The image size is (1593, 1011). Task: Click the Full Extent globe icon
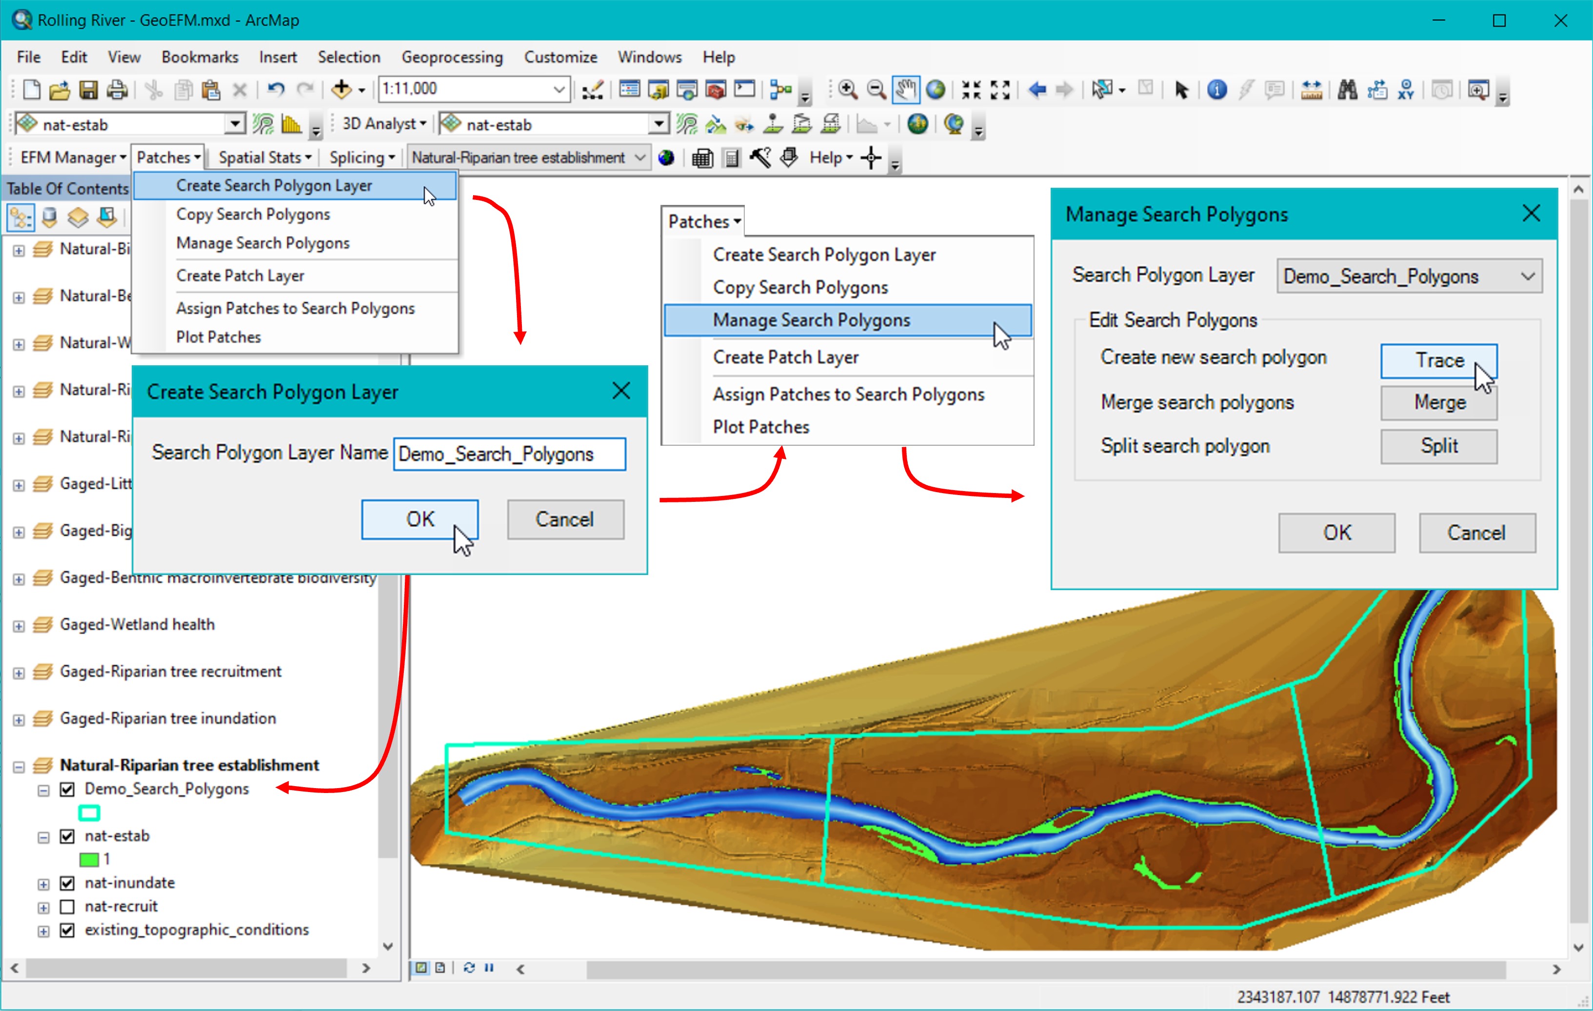pos(936,89)
